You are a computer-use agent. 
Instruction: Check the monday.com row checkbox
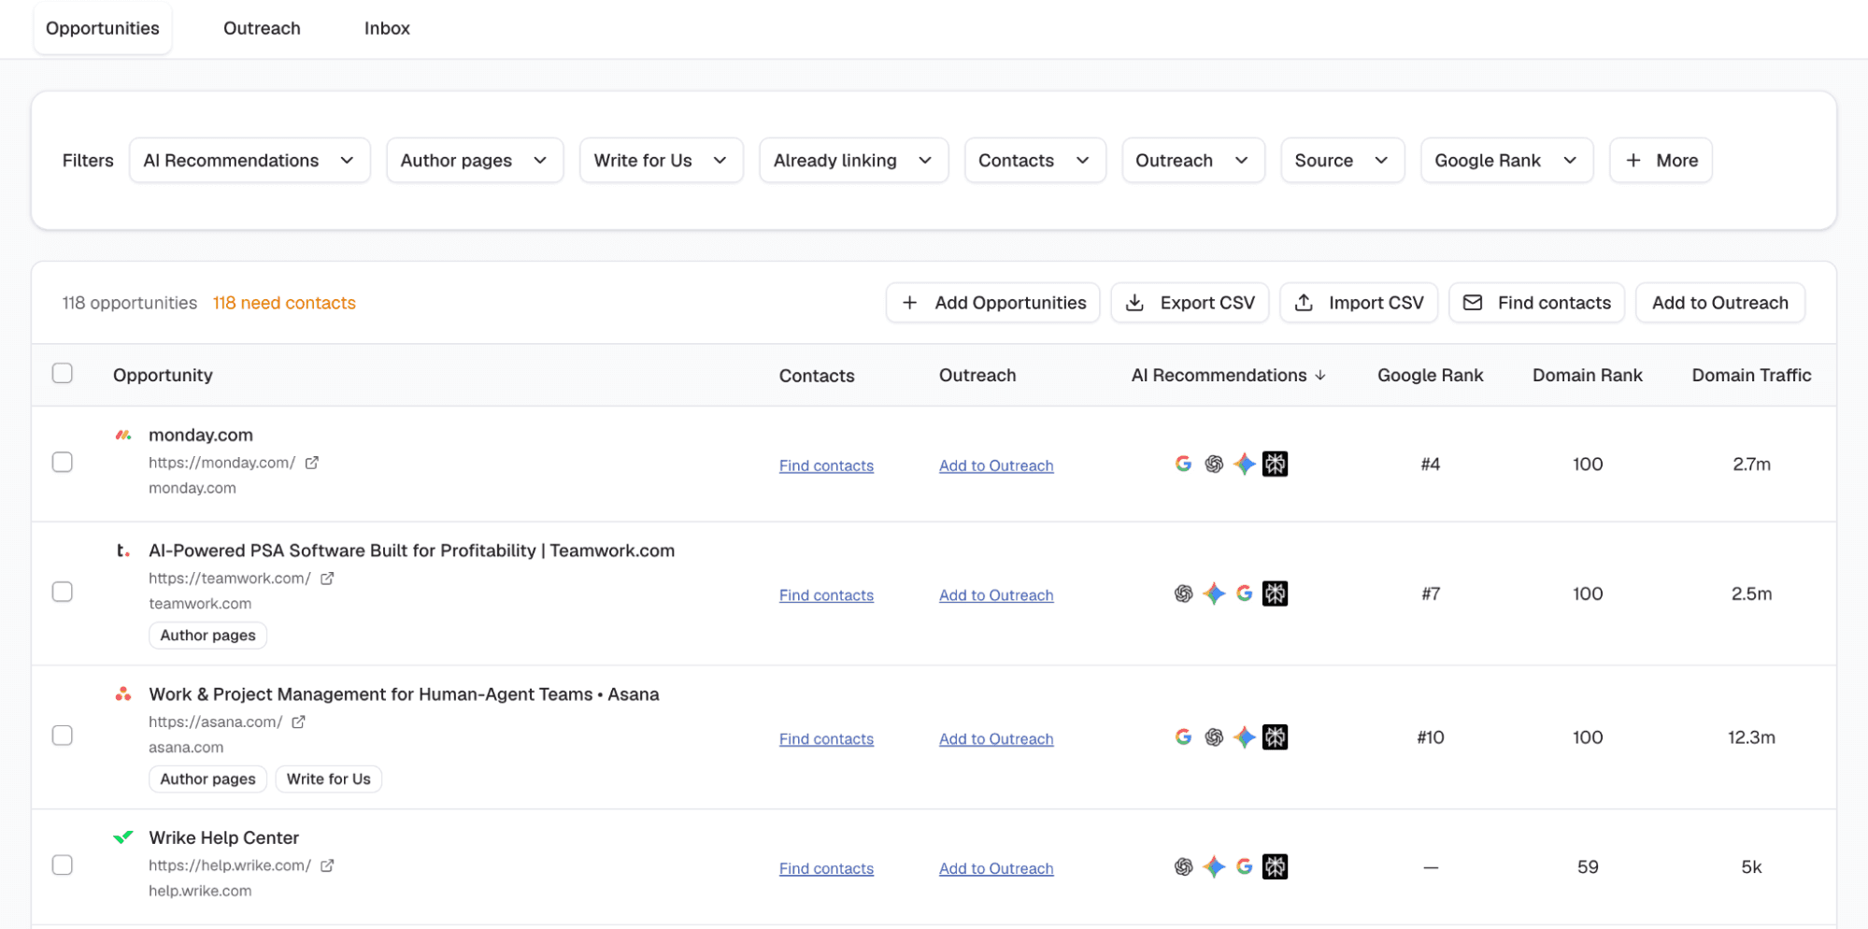click(63, 463)
